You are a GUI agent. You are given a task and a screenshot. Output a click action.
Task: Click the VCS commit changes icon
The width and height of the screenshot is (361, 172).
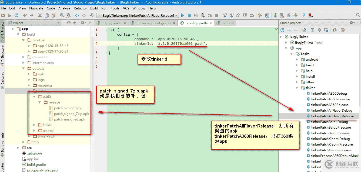(x=232, y=15)
